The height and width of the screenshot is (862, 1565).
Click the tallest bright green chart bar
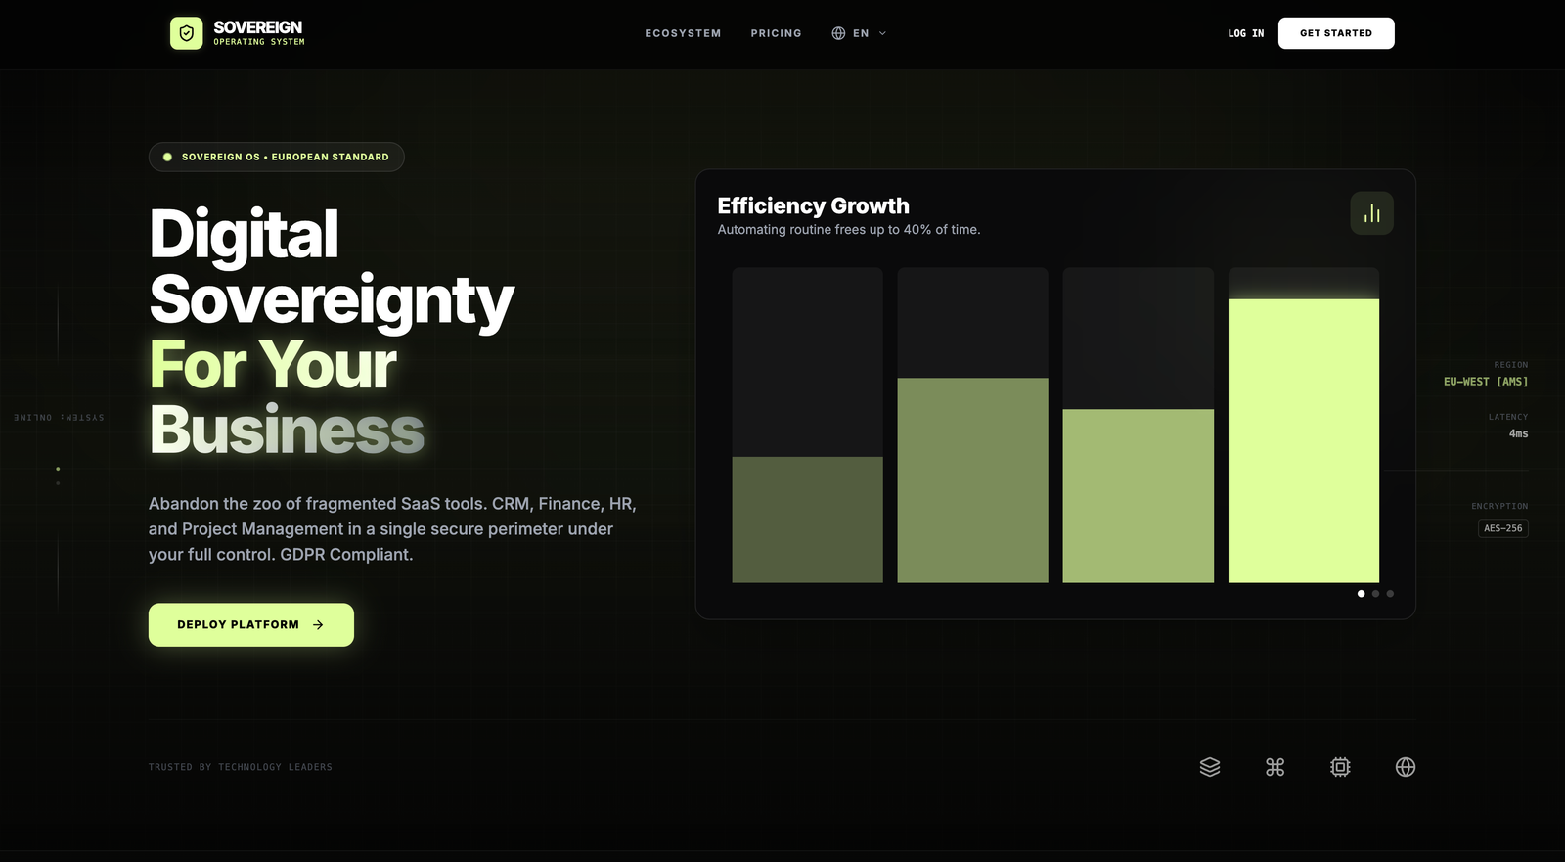(x=1303, y=440)
